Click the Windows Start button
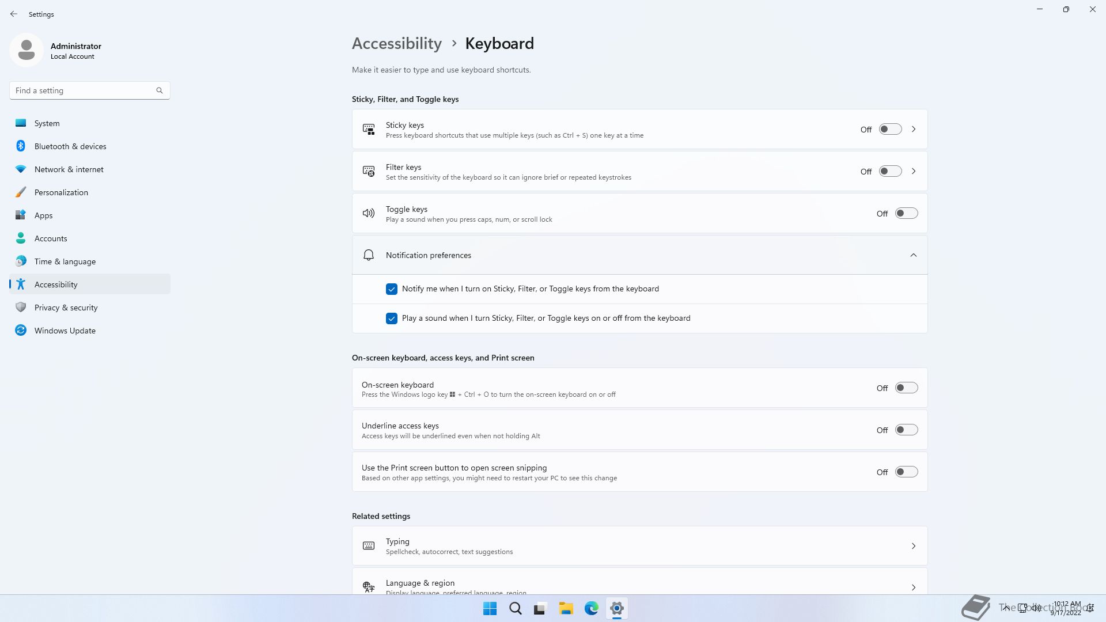Screen dimensions: 1106x622 tap(490, 608)
